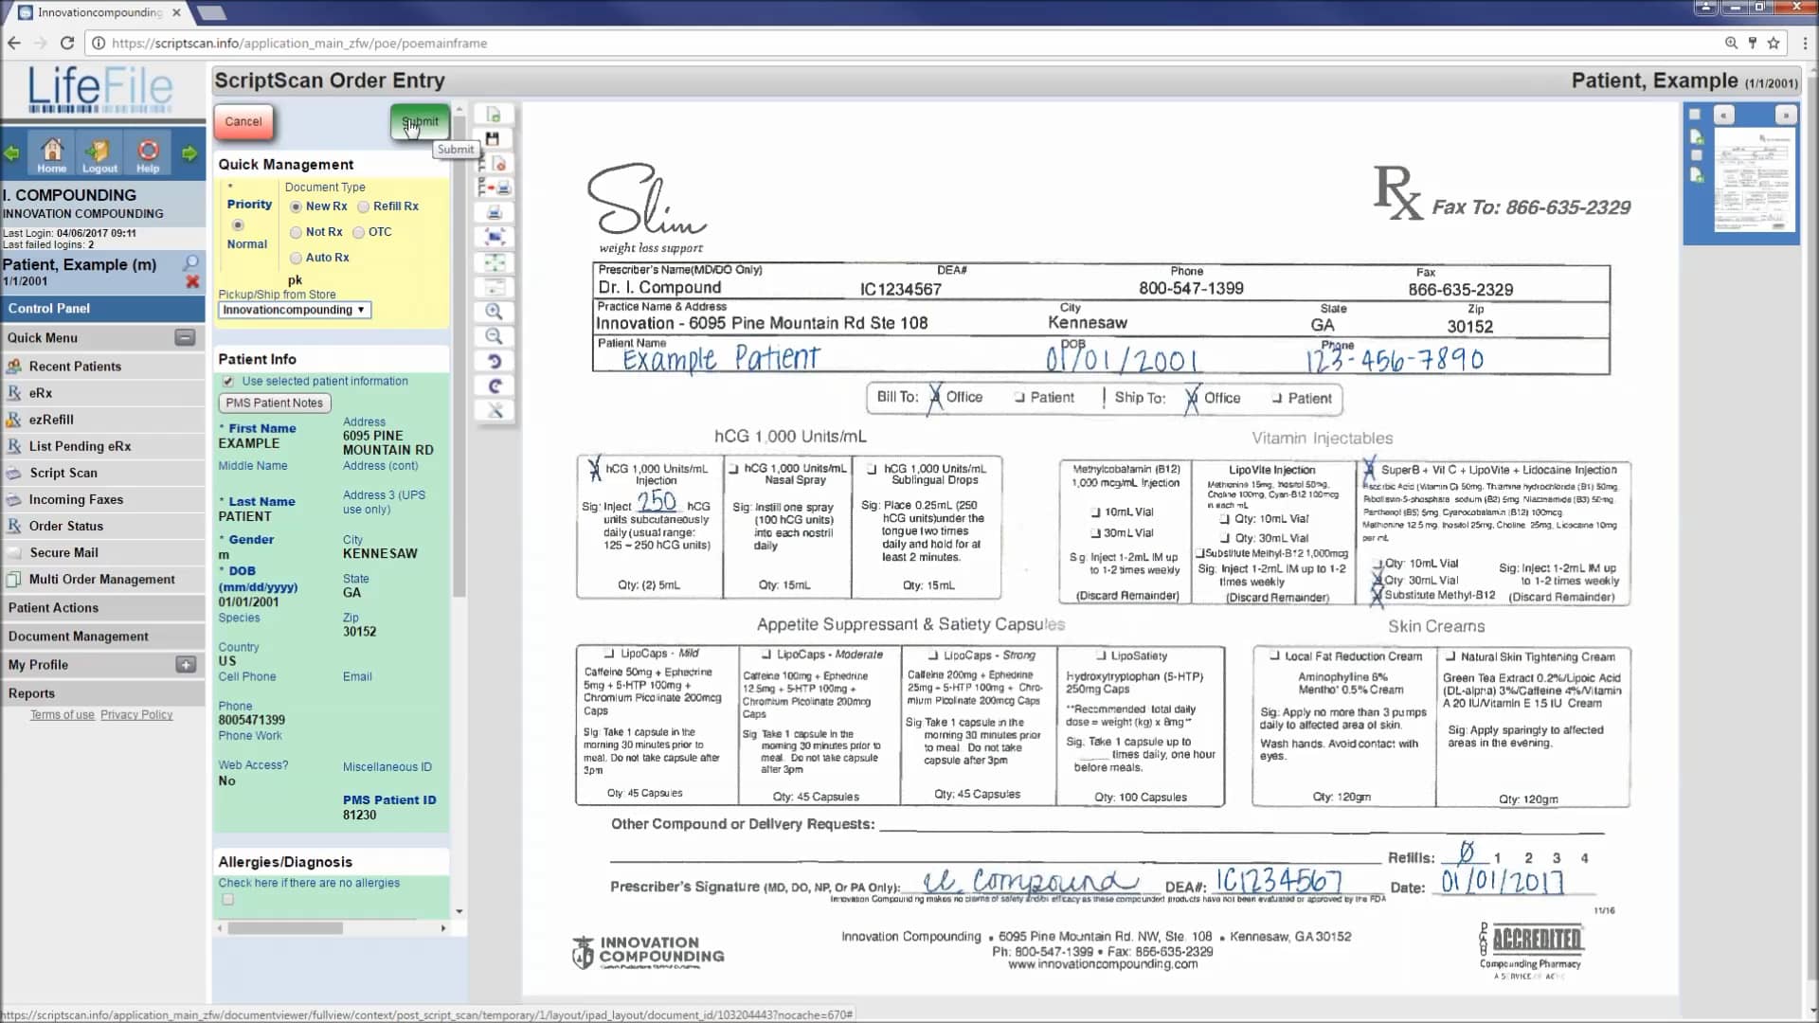Open PMS Patient Notes
This screenshot has width=1819, height=1023.
click(x=274, y=403)
